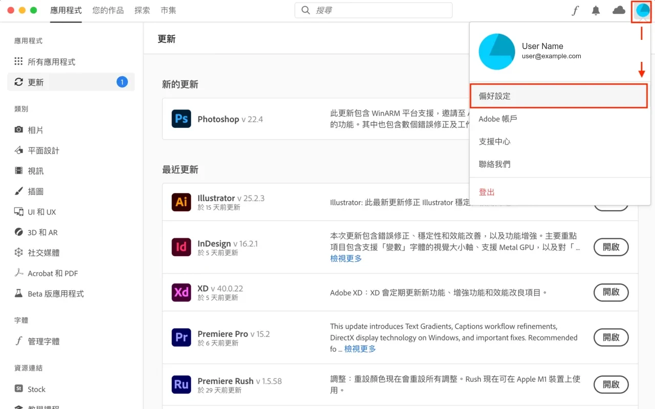This screenshot has width=655, height=409.
Task: Click the 平面設計 icon in sidebar
Action: pos(18,150)
